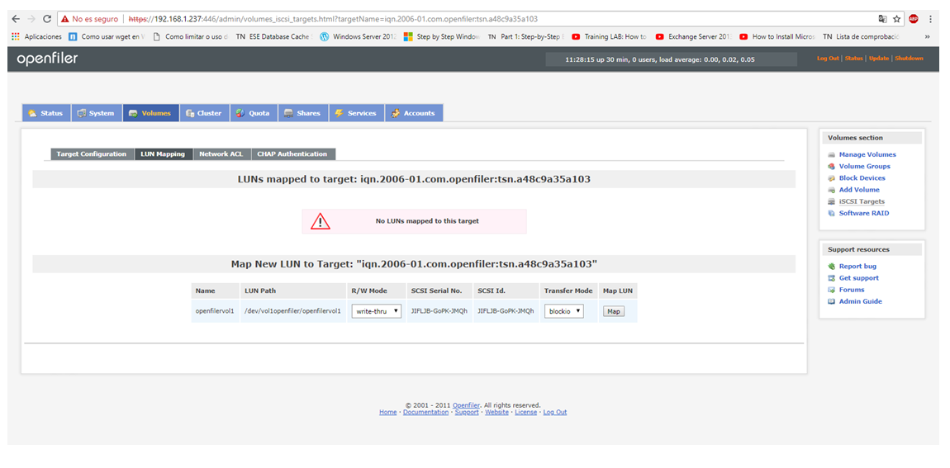Reload the page with refresh icon
950x468 pixels.
click(47, 19)
